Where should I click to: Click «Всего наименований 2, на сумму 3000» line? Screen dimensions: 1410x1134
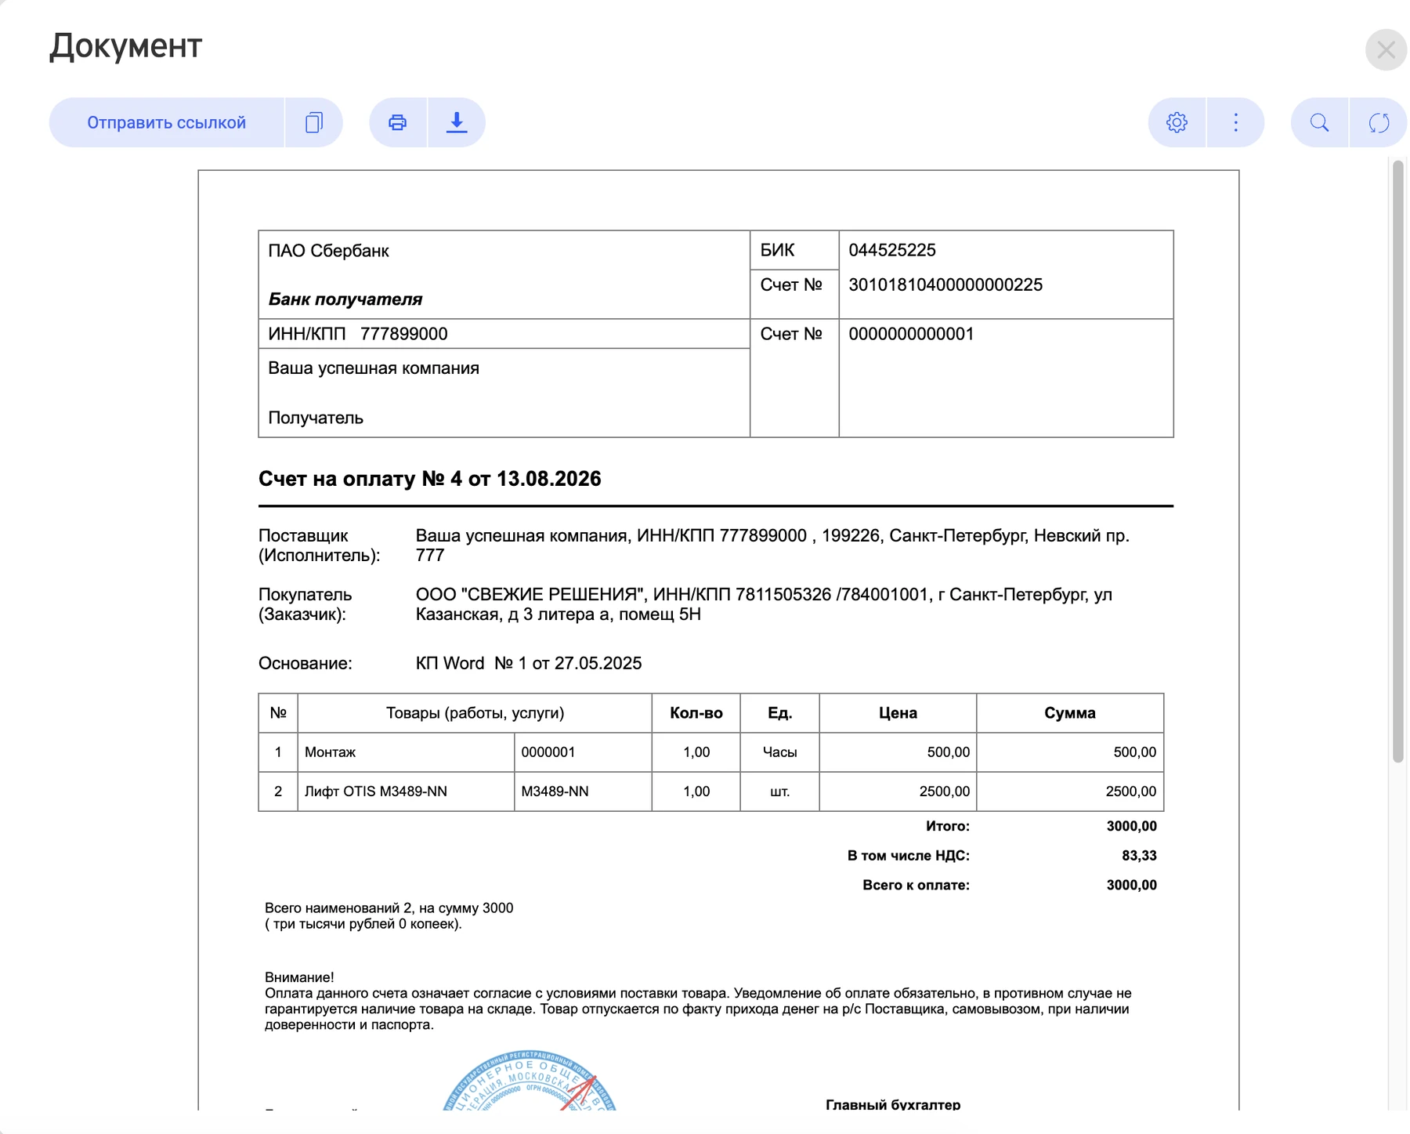[x=389, y=908]
